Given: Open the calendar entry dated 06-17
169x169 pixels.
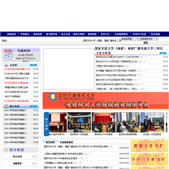Looking at the screenshot, I should coord(15,119).
